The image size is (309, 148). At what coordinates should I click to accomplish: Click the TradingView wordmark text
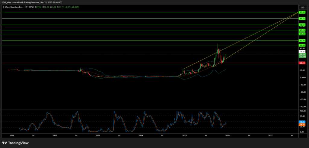[19, 143]
